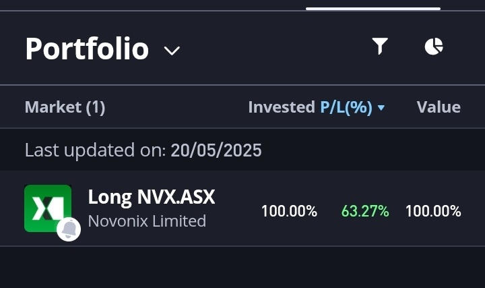Tap the Last updated on label
485x288 pixels.
pyautogui.click(x=95, y=150)
